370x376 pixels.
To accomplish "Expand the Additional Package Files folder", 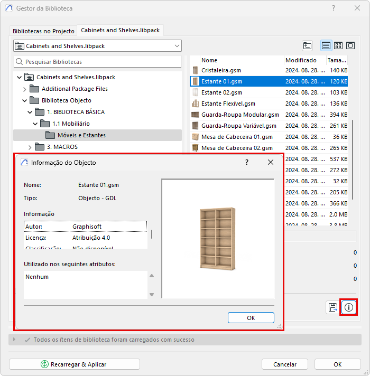I will click(24, 89).
